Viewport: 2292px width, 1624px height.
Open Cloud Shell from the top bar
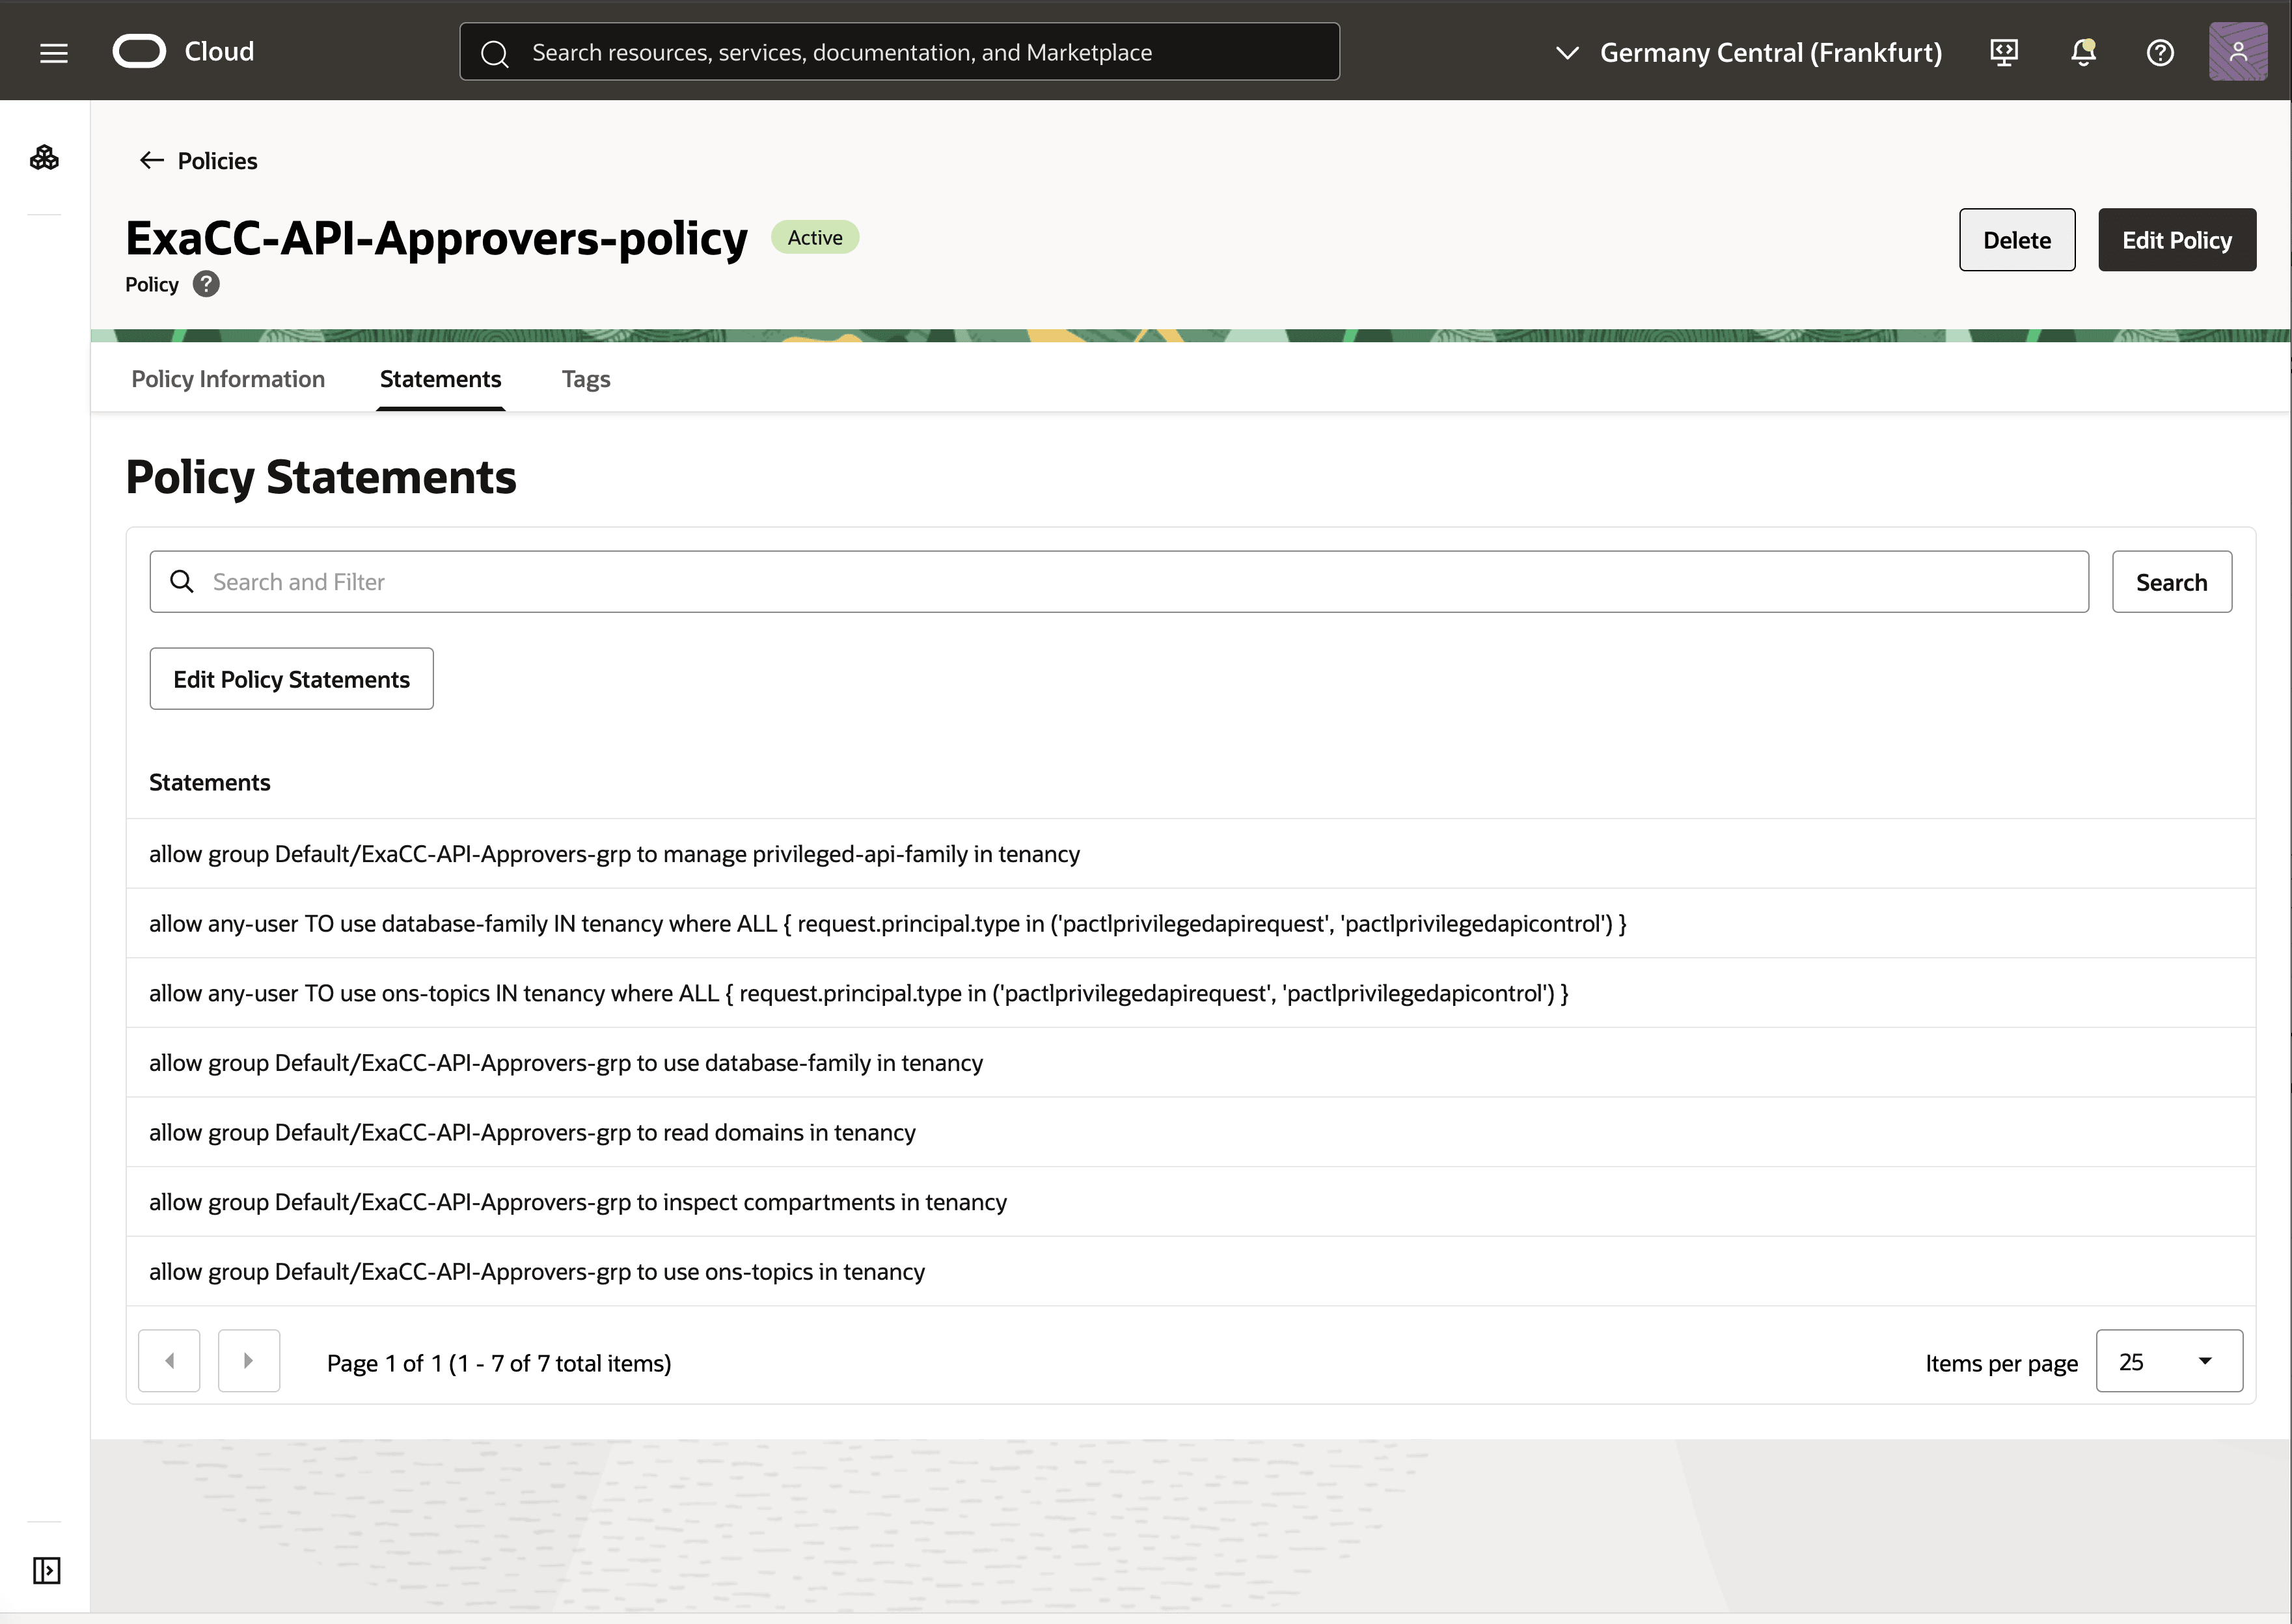[2003, 52]
